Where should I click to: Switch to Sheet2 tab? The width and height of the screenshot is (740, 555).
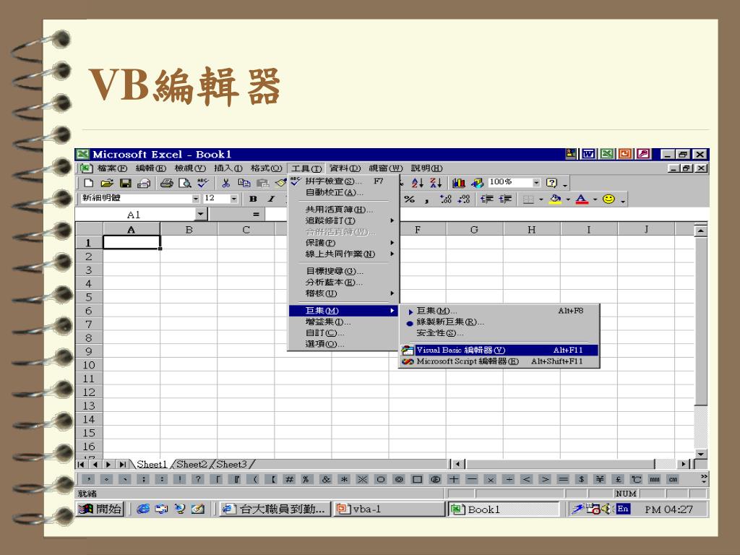(192, 464)
